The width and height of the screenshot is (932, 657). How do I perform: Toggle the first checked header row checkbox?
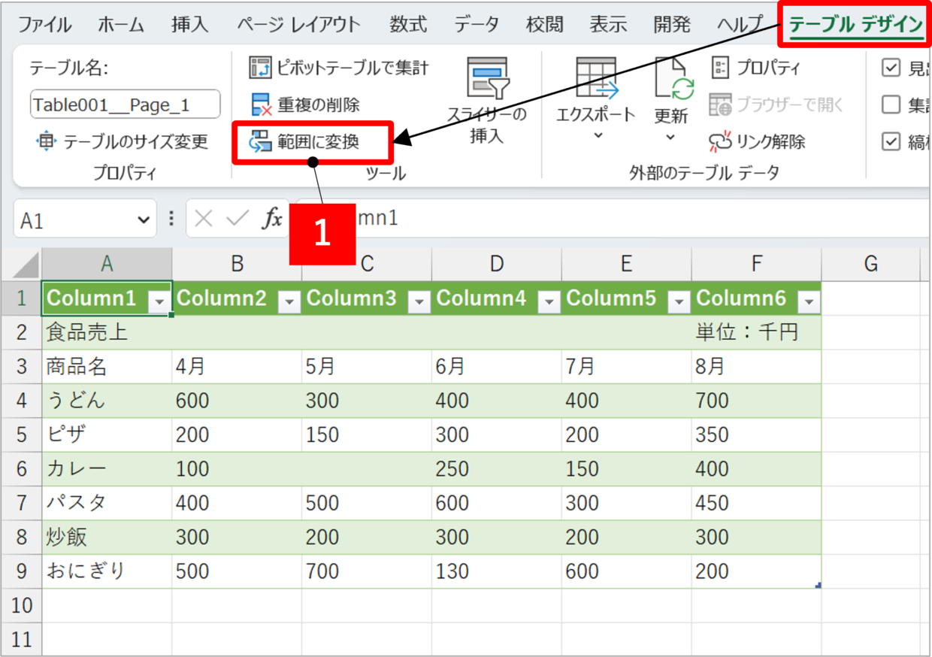(891, 68)
